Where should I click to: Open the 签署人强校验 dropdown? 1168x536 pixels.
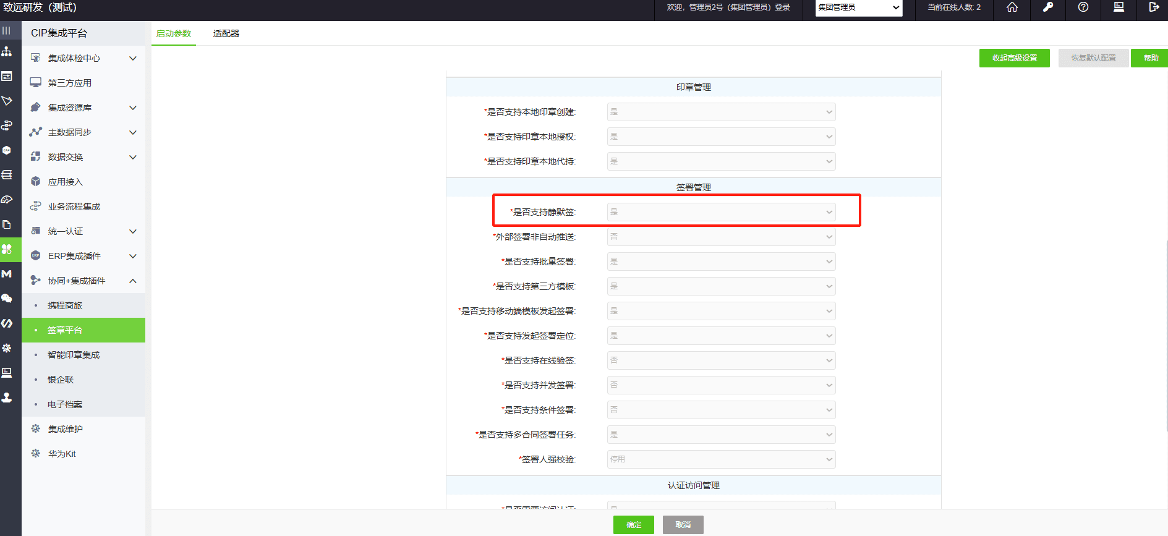pos(721,459)
